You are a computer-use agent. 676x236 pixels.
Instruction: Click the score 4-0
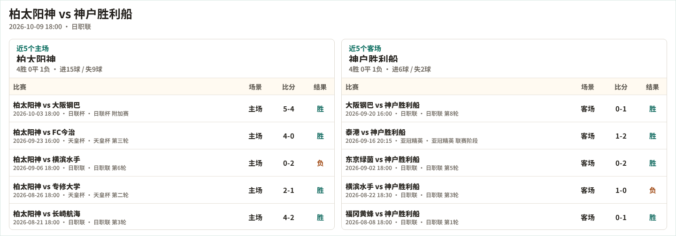coord(289,136)
